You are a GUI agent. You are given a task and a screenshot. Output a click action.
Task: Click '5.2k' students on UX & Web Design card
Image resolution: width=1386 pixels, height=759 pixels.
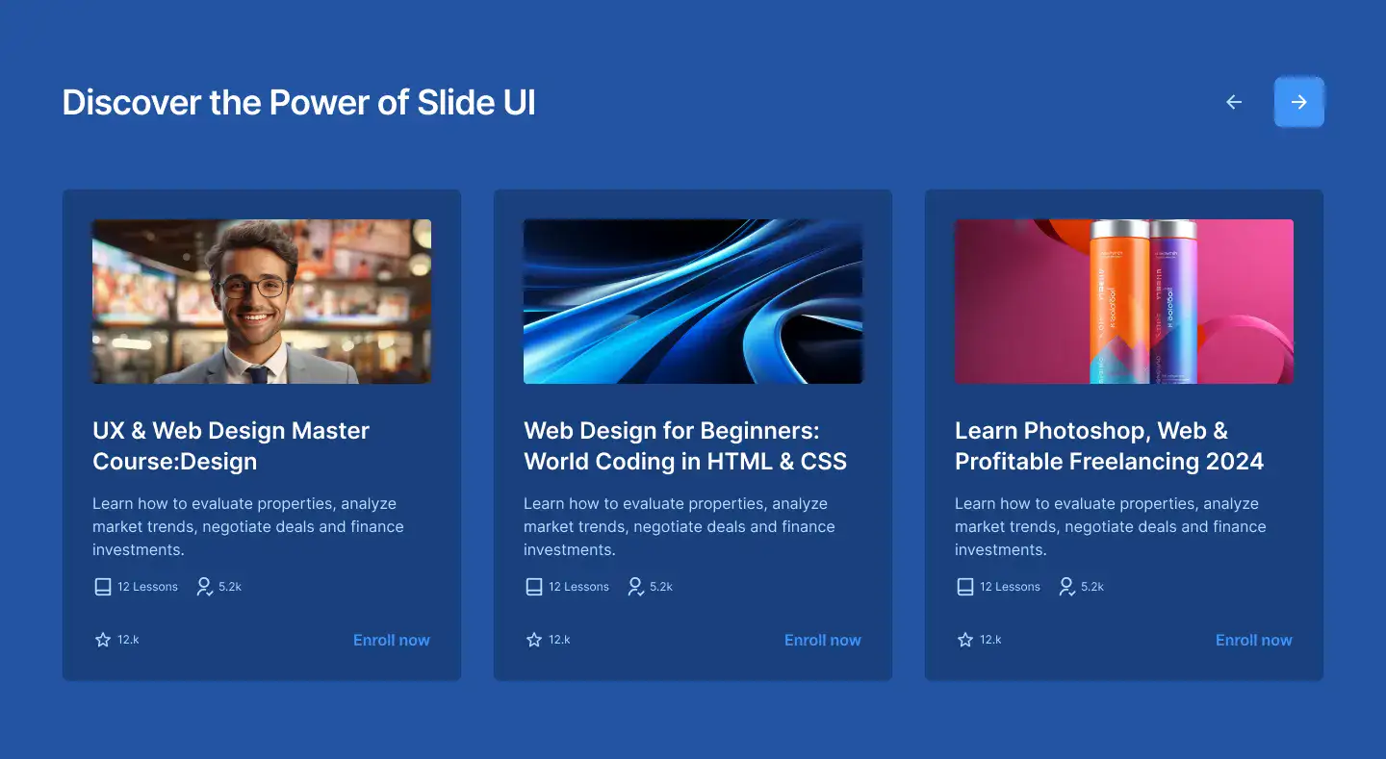230,587
